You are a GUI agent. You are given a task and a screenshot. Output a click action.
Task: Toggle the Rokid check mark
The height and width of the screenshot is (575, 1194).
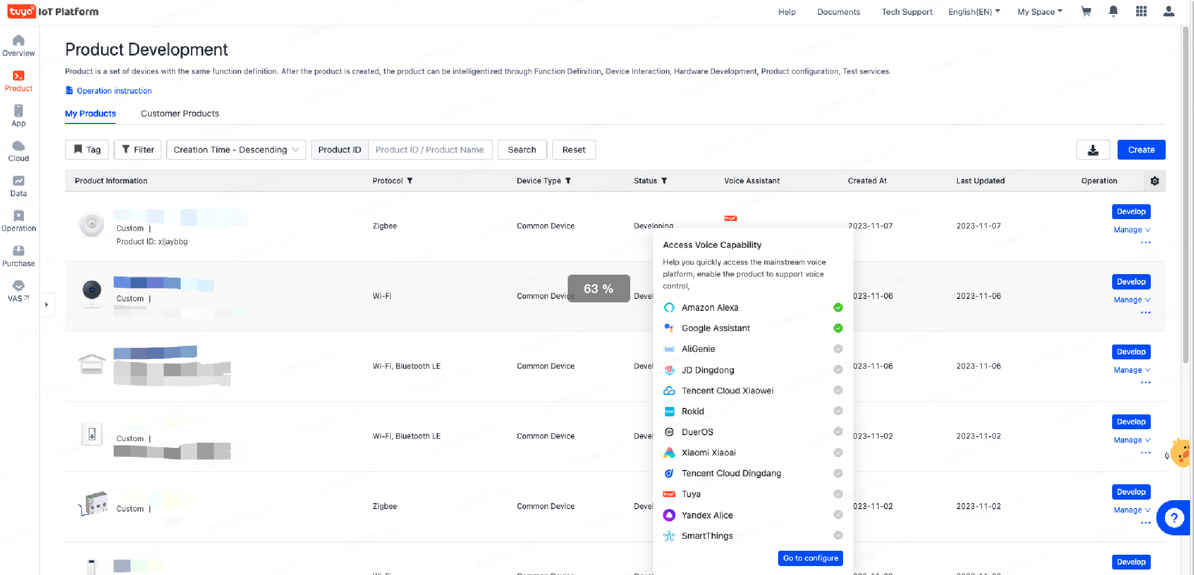coord(838,411)
